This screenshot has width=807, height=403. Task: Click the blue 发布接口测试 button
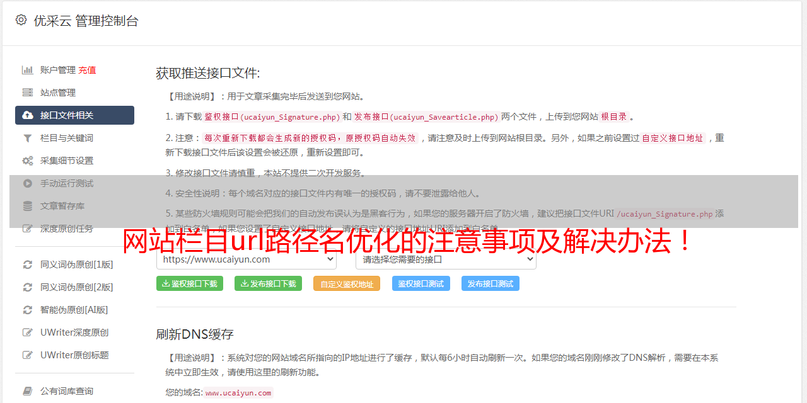tap(491, 283)
